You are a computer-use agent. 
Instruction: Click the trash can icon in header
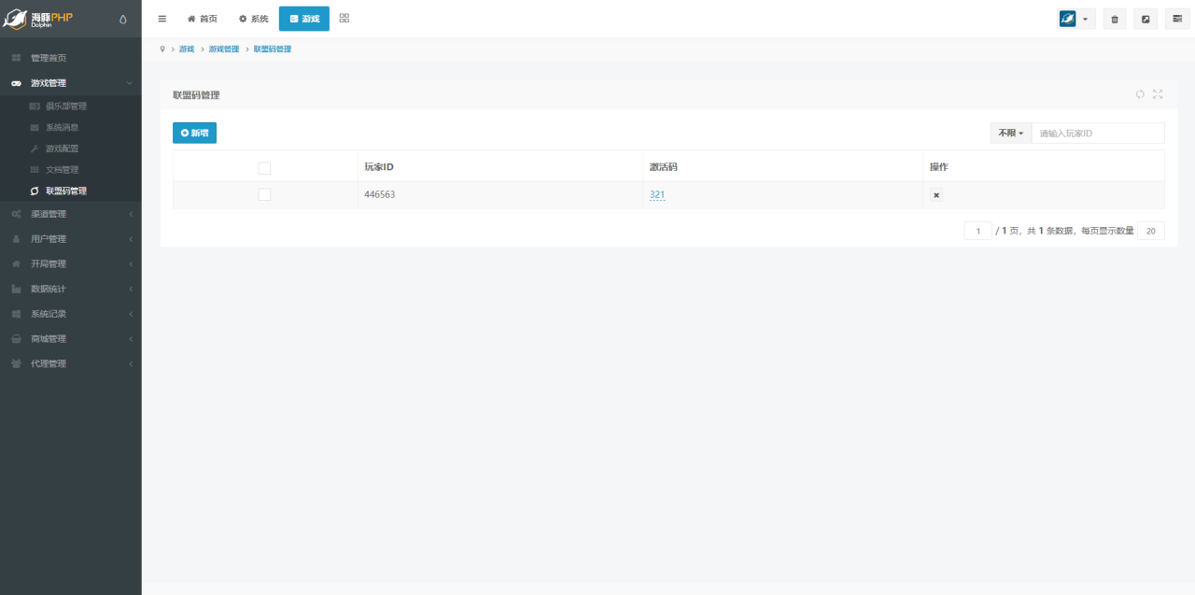pos(1115,19)
